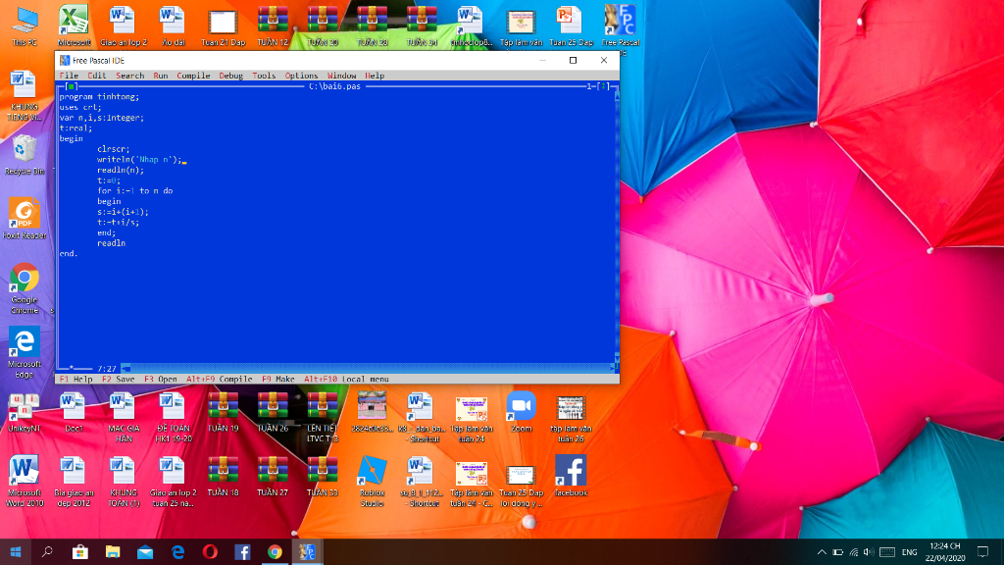Select the Recycle Bin icon

click(25, 154)
